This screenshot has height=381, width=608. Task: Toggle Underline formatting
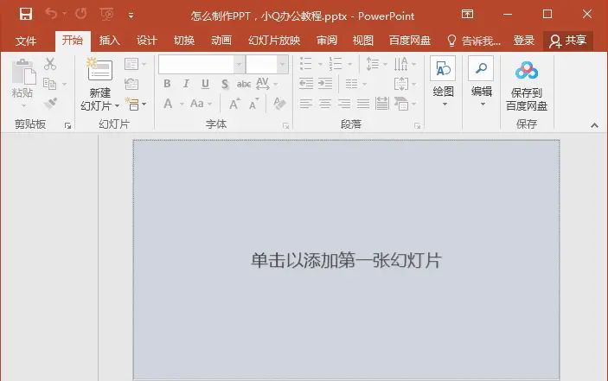point(205,84)
